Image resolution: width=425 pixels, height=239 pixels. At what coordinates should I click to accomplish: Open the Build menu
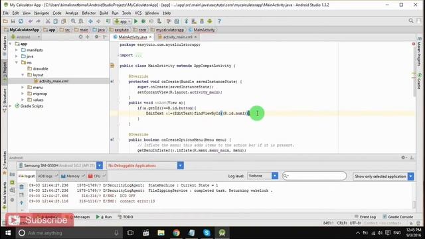point(104,13)
